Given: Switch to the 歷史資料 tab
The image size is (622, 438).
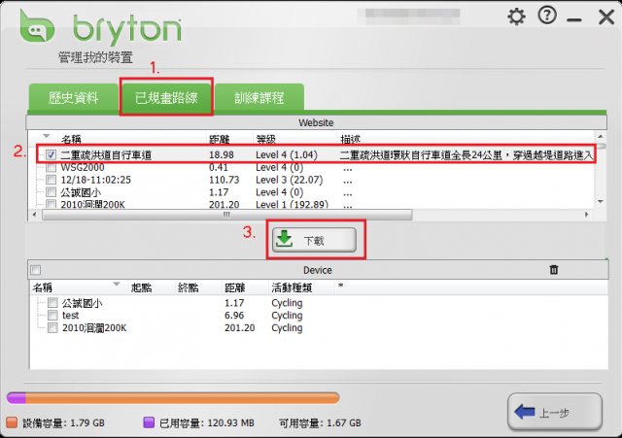Looking at the screenshot, I should coord(73,97).
